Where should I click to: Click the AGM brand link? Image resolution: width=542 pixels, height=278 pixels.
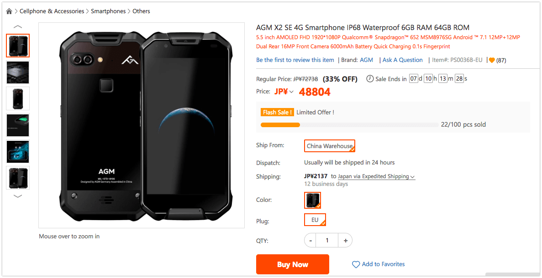[366, 60]
